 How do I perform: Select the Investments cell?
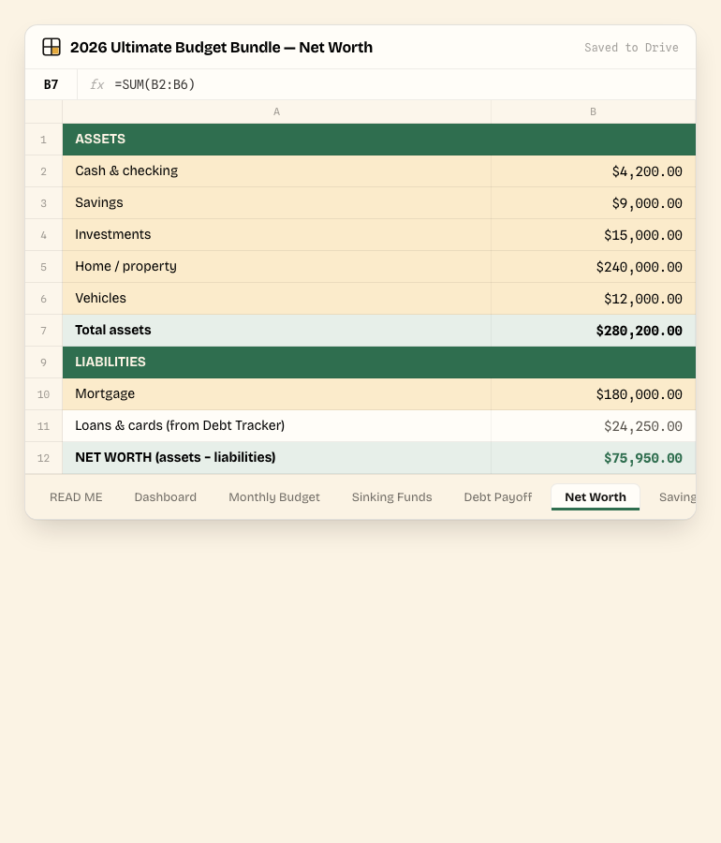click(x=276, y=234)
